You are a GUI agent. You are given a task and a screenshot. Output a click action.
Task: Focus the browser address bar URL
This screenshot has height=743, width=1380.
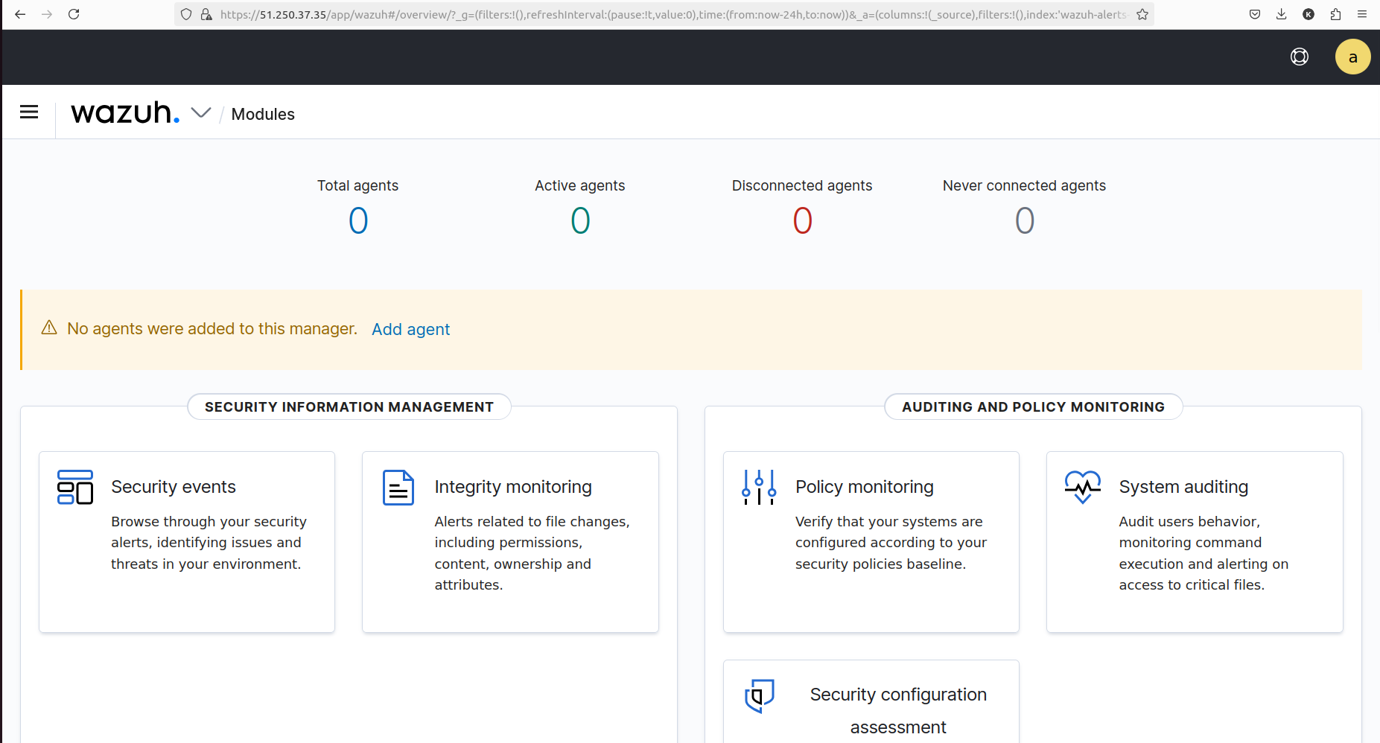(674, 14)
